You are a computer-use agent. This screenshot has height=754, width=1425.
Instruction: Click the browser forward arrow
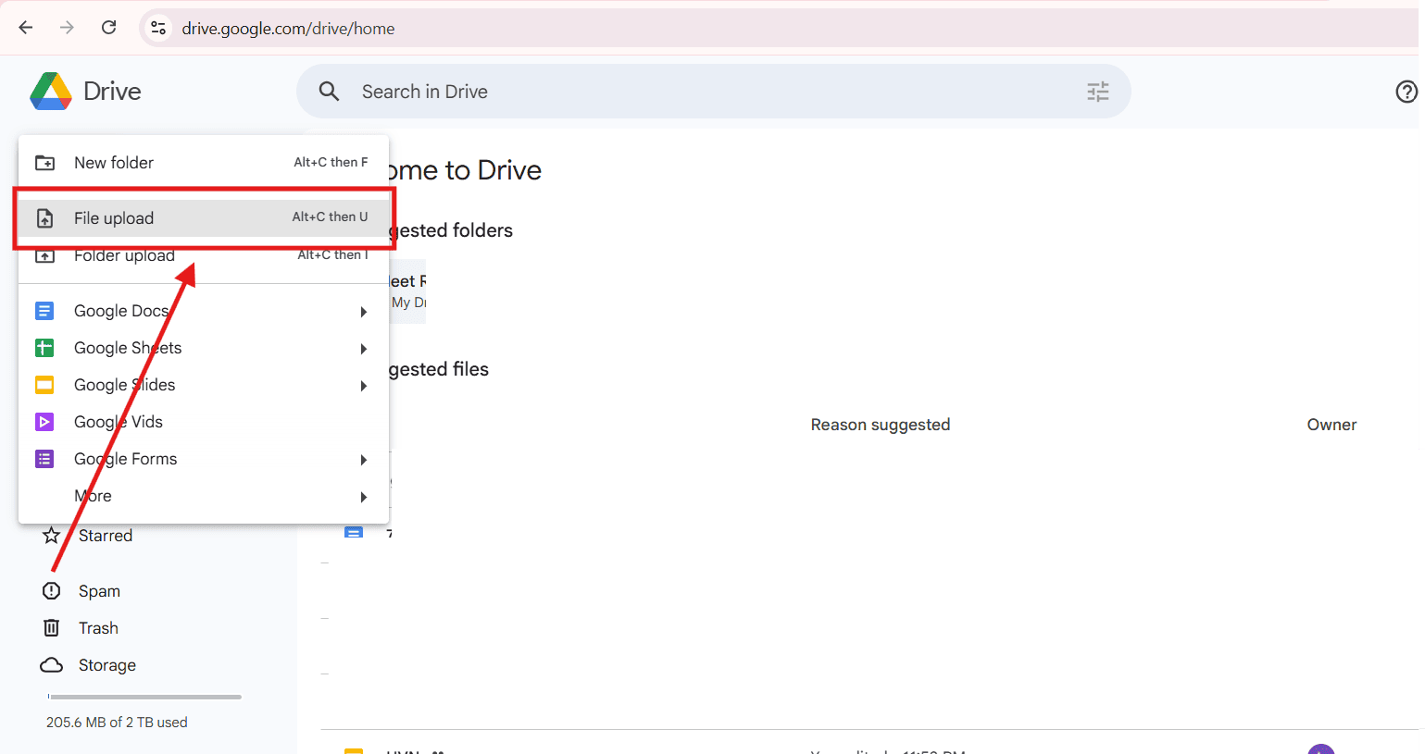[67, 28]
